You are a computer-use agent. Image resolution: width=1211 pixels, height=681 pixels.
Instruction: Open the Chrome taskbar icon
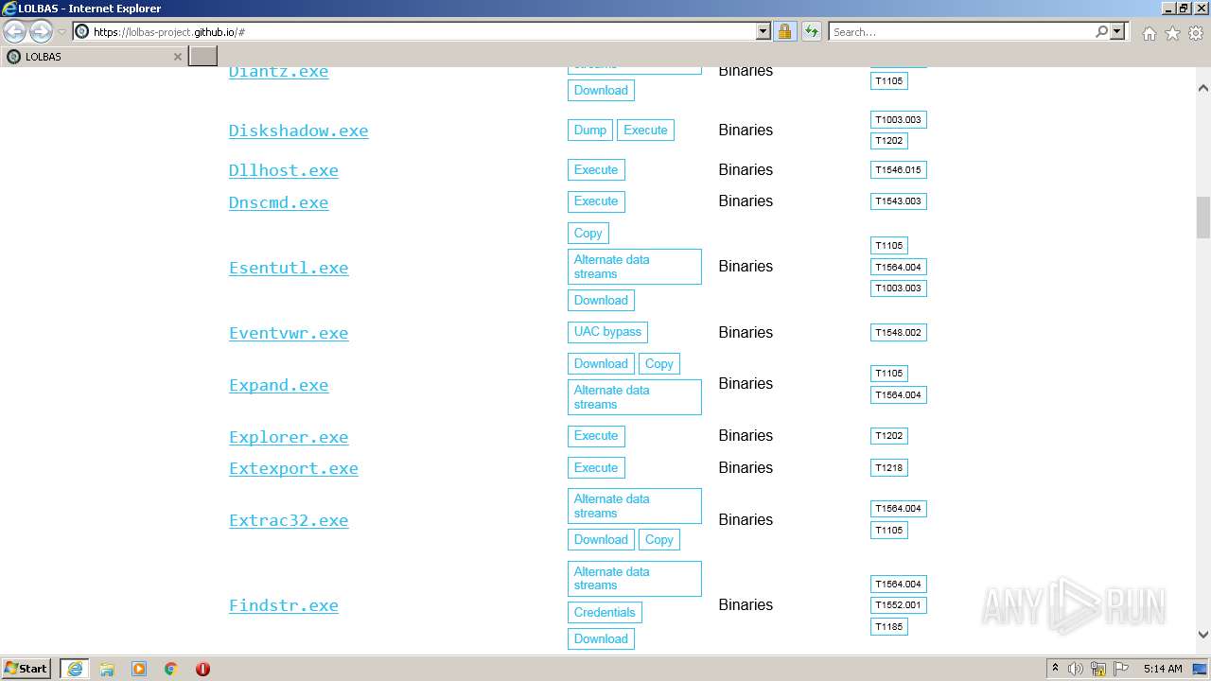pos(171,669)
